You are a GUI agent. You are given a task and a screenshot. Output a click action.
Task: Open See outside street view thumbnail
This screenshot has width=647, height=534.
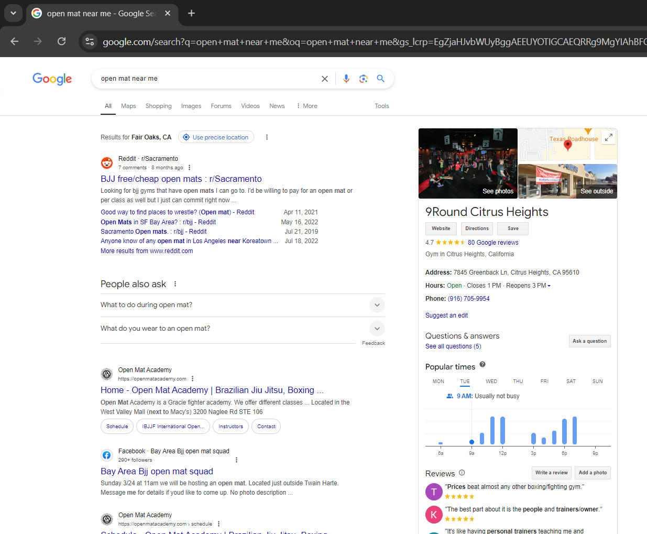[x=567, y=181]
